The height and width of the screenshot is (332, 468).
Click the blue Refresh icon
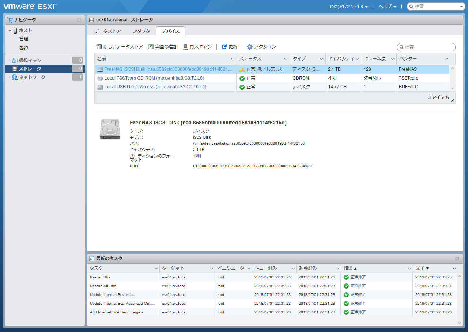tap(224, 47)
